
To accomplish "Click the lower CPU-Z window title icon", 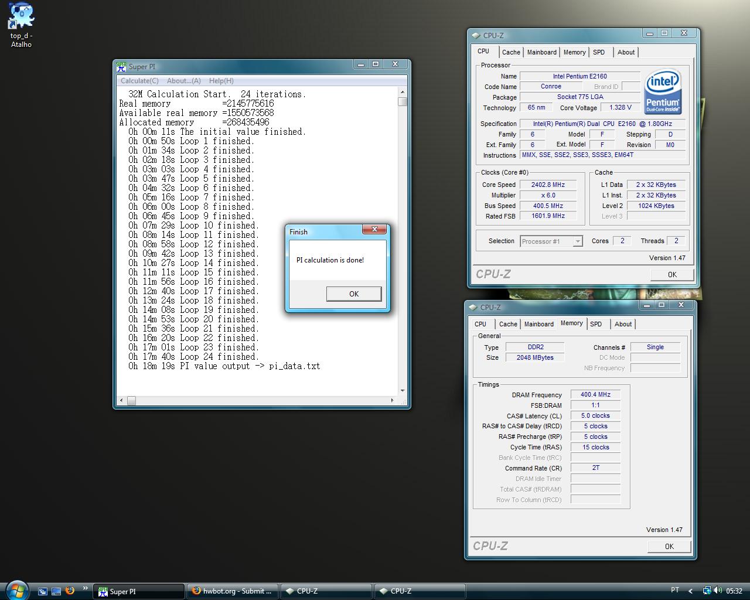I will point(473,307).
